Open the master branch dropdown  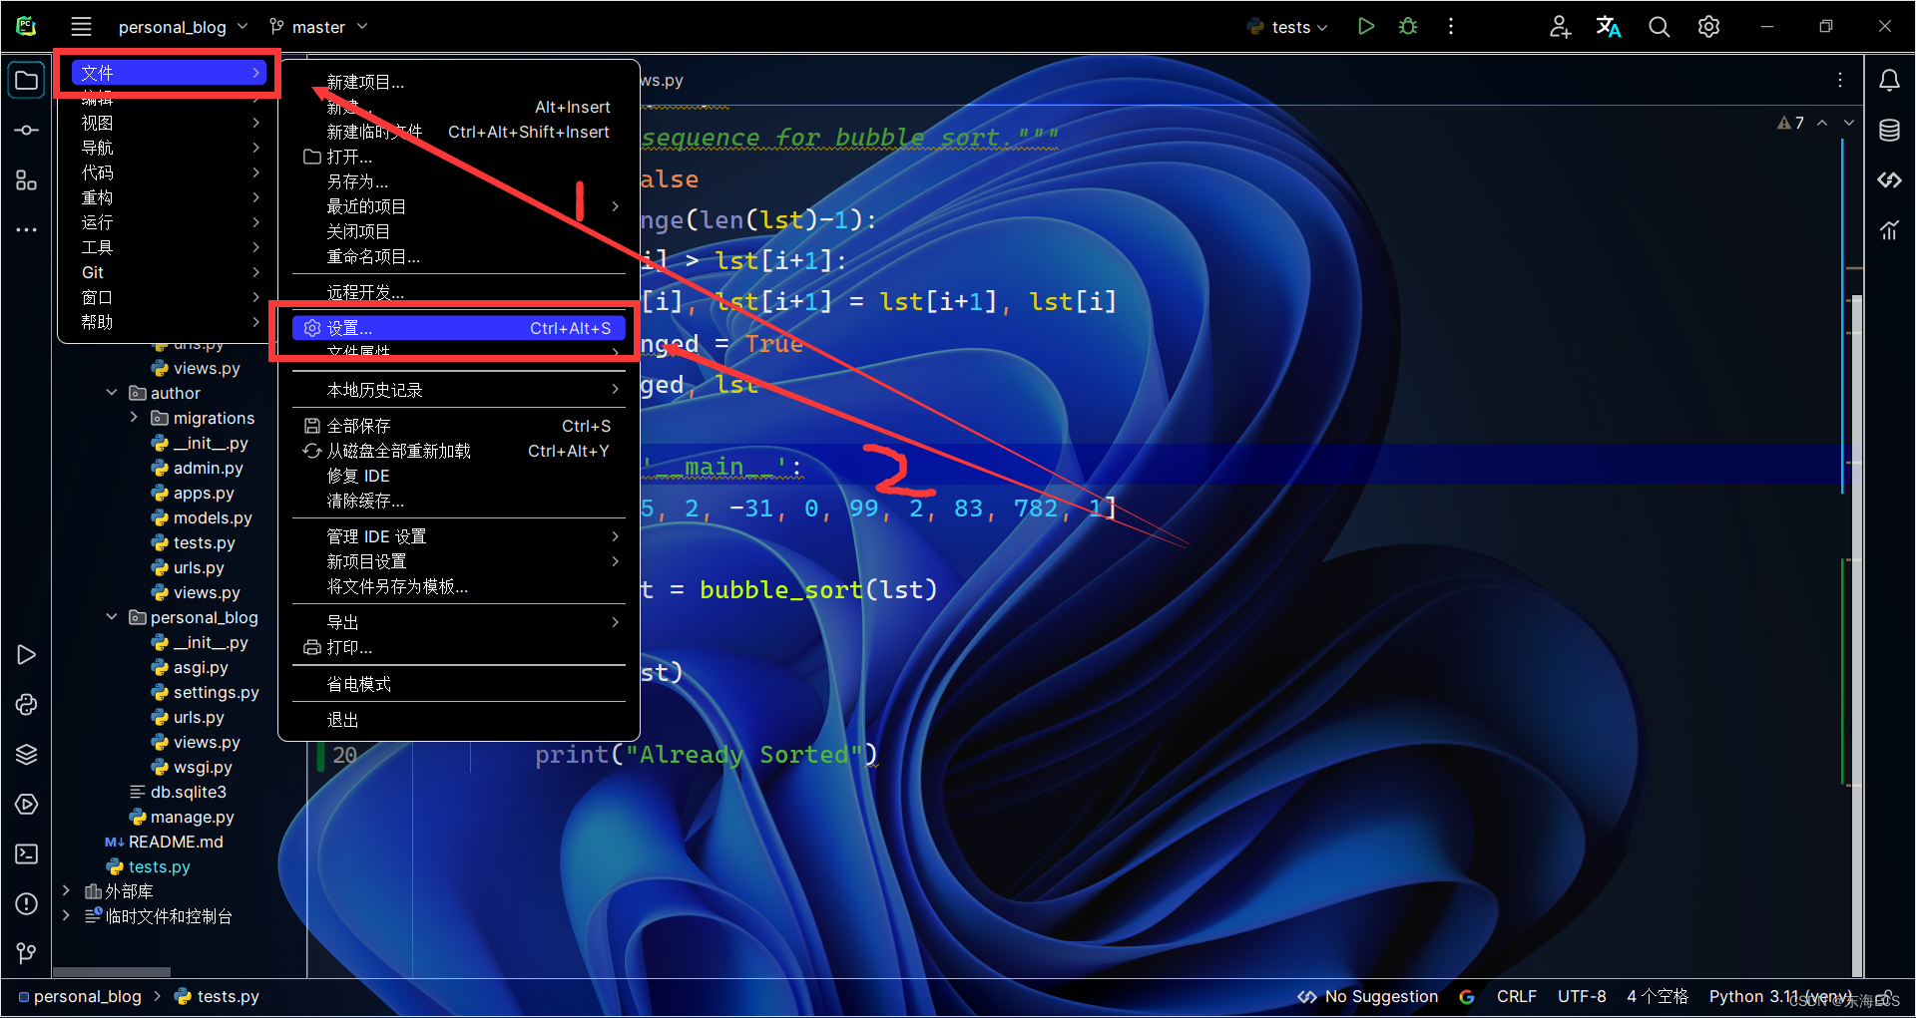318,27
